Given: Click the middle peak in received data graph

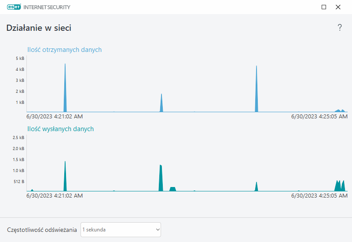Looking at the screenshot, I should point(161,105).
